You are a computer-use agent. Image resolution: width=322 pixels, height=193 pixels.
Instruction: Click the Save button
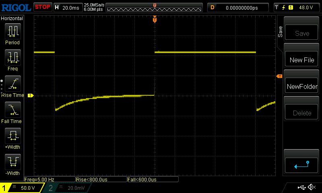click(x=301, y=33)
